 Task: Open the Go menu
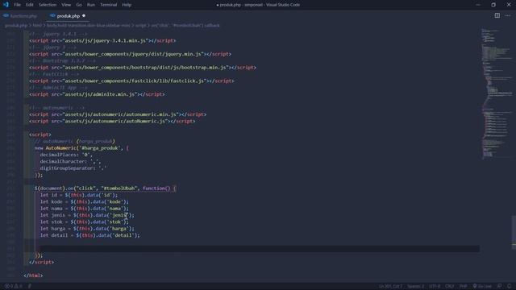tap(79, 5)
